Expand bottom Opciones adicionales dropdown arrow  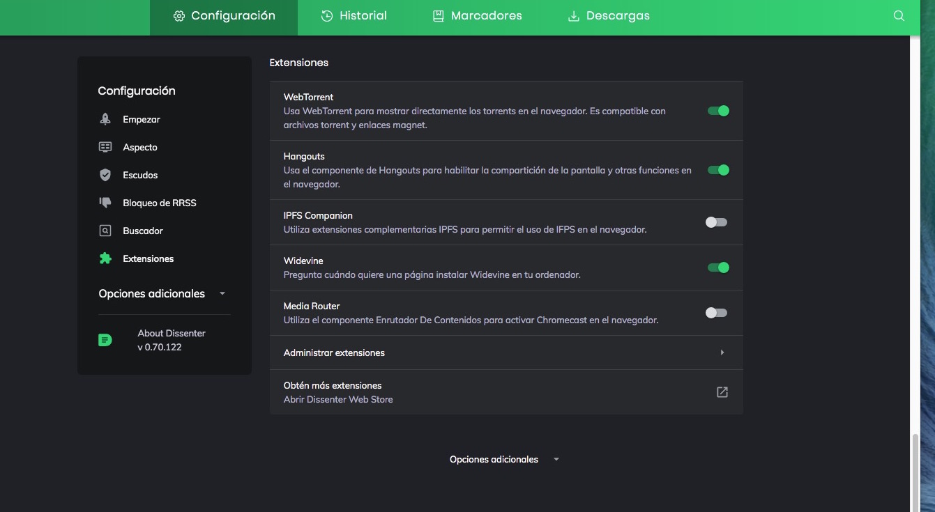pos(556,460)
